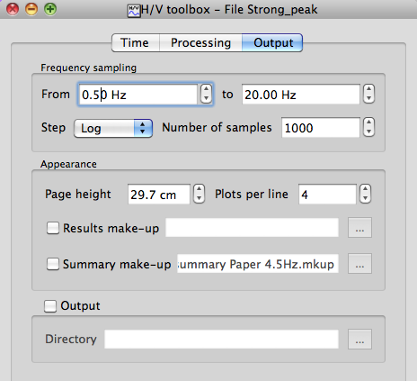Browse for the output Directory

point(359,340)
